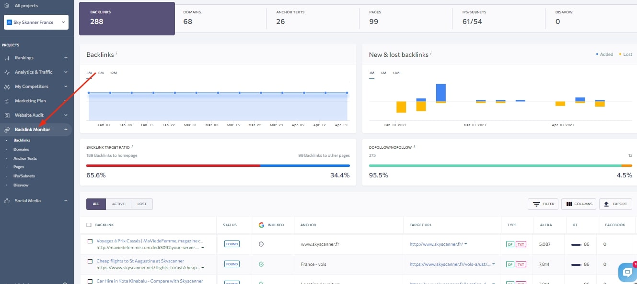Viewport: 637px width, 284px height.
Task: Expand the Marketing Plan menu chevron
Action: pos(66,100)
